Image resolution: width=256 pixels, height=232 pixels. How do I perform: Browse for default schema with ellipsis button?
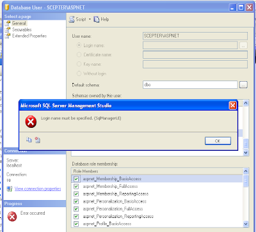pyautogui.click(x=243, y=85)
